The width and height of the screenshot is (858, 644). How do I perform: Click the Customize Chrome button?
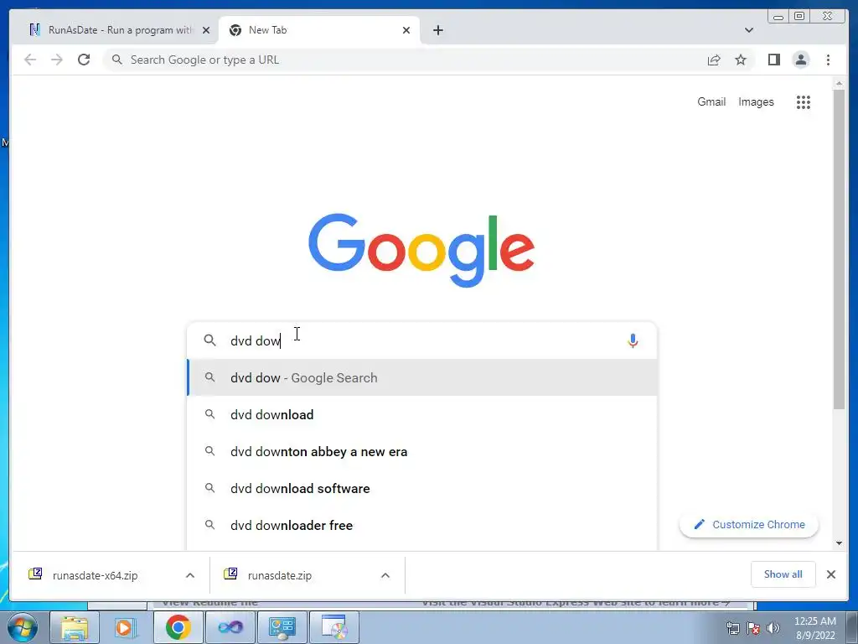pos(748,525)
